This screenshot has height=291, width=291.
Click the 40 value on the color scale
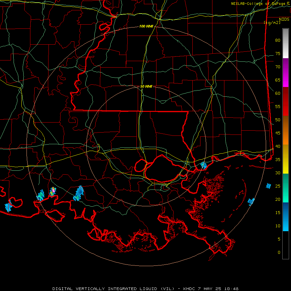click(x=278, y=146)
